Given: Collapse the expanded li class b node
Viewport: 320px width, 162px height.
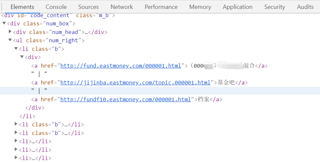Looking at the screenshot, I should [16, 49].
